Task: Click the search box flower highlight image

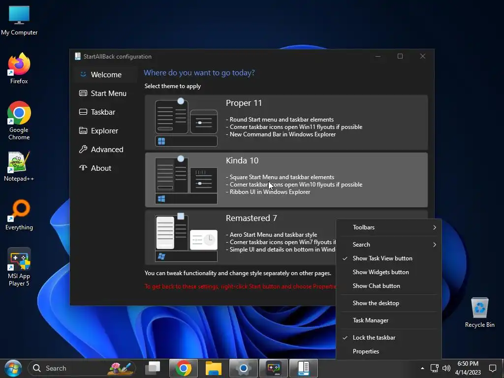Action: [x=120, y=368]
